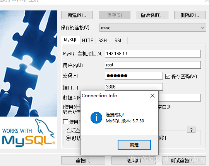This screenshot has height=166, width=209.
Task: Select the 默认 default session timeout radio button
Action: coord(68,138)
